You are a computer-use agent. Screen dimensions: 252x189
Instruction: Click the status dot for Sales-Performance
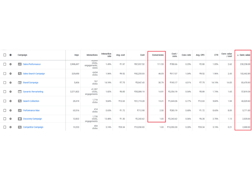(10, 64)
